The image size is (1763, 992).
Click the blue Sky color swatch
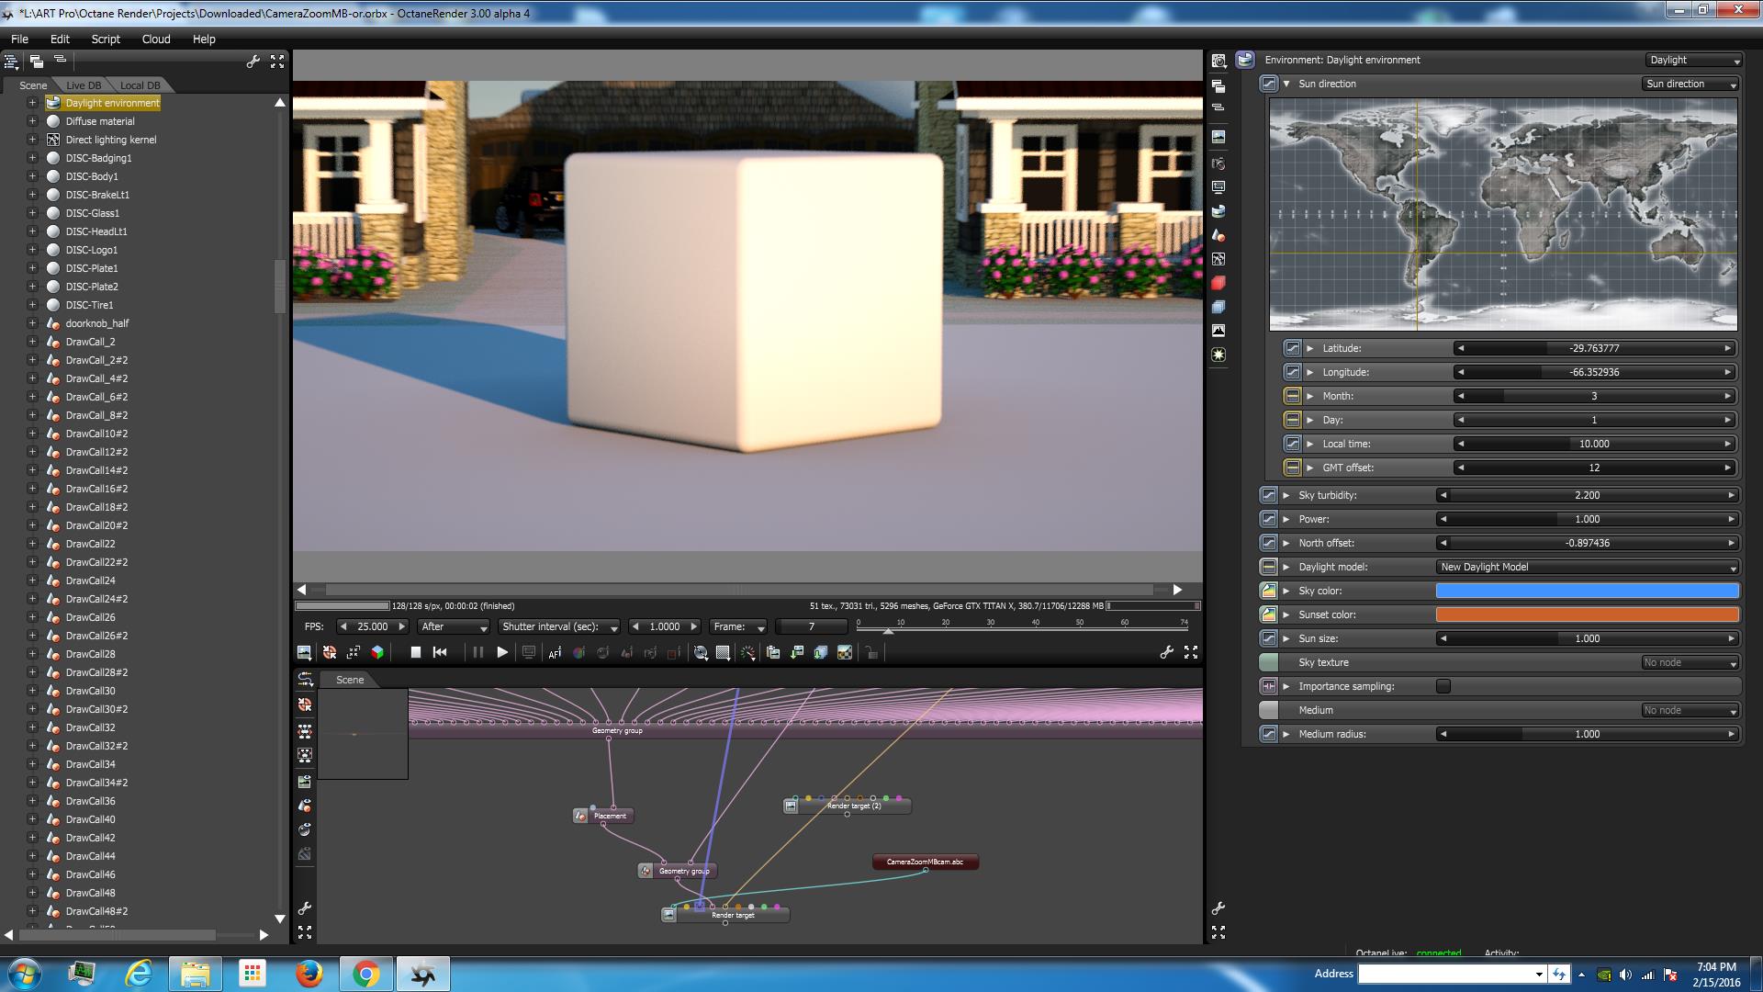[1587, 591]
